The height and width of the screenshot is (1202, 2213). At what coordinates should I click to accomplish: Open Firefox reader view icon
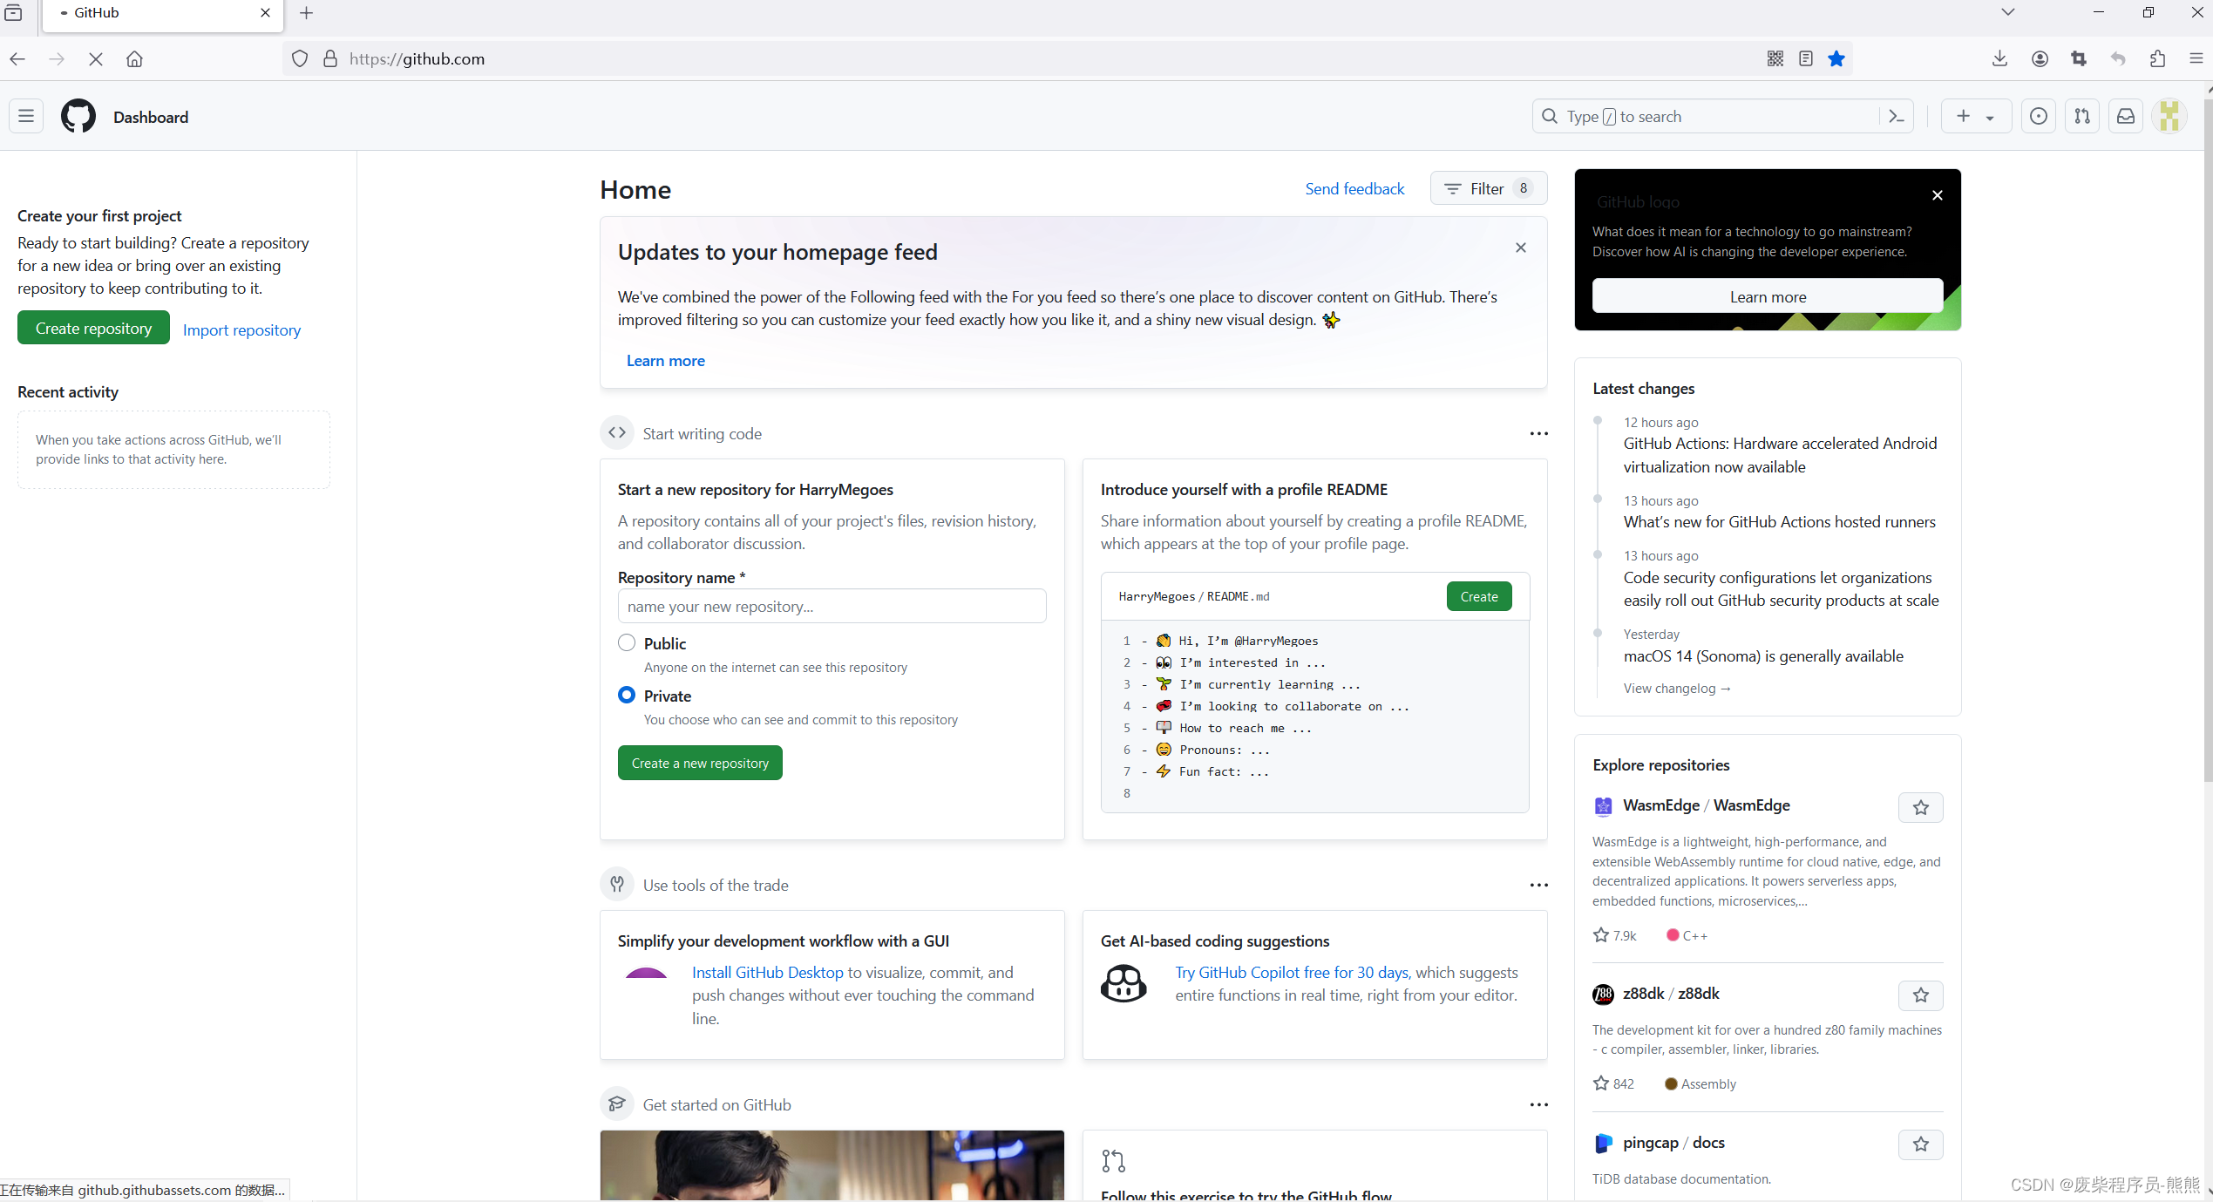(x=1806, y=58)
